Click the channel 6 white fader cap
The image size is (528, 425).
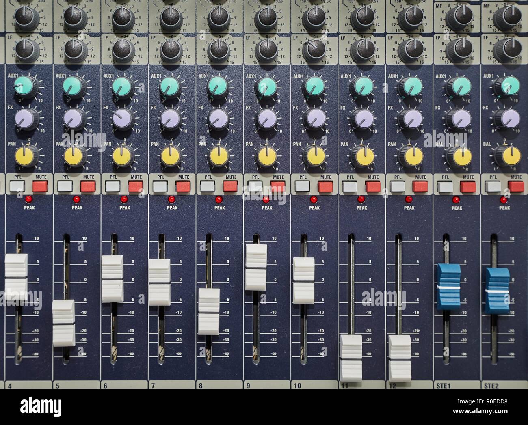pos(113,279)
